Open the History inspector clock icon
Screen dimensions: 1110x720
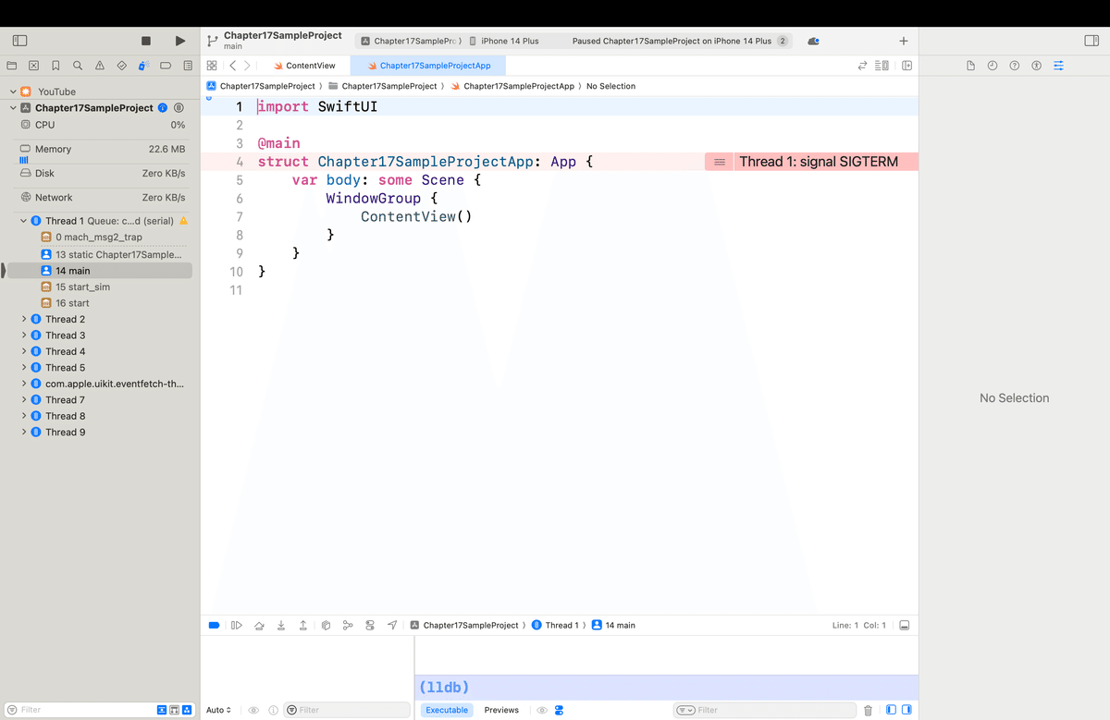[993, 66]
